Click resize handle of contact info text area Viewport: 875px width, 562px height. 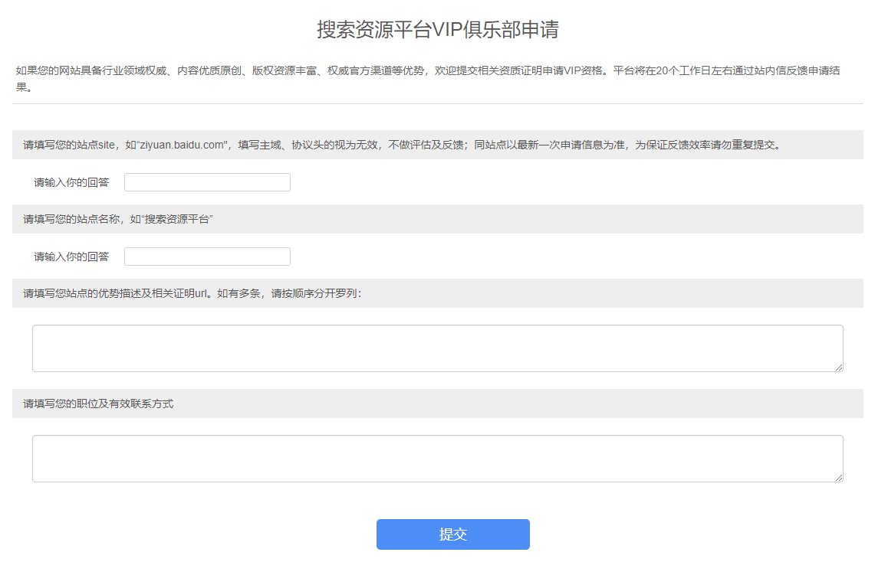tap(839, 478)
